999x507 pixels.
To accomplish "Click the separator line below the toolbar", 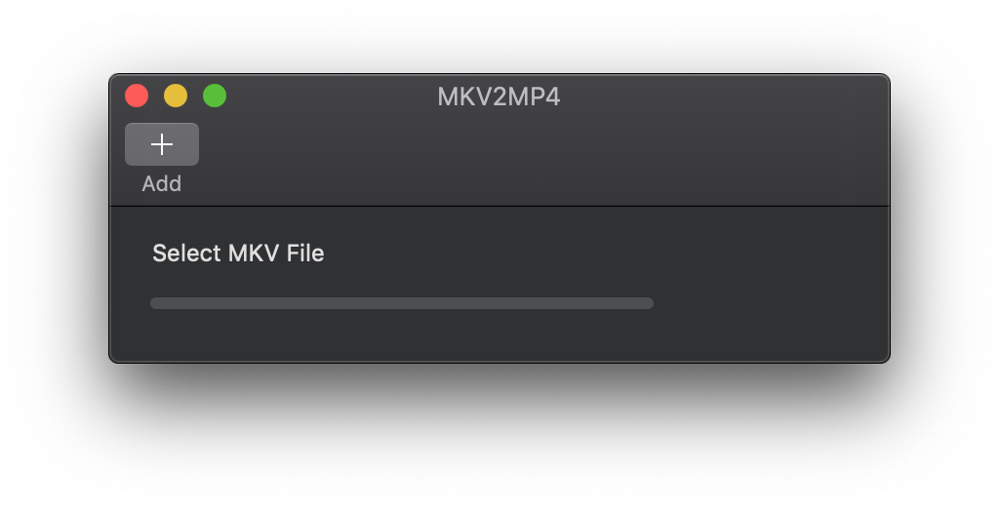I will 499,207.
